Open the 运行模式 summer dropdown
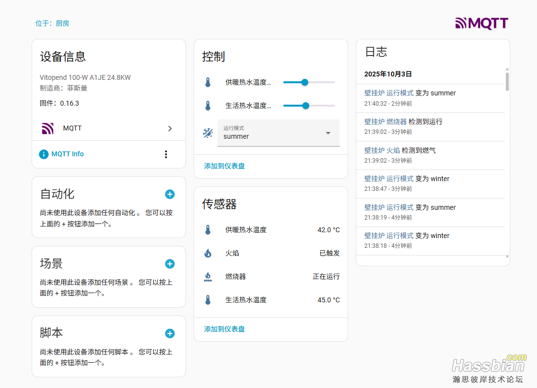 point(278,133)
